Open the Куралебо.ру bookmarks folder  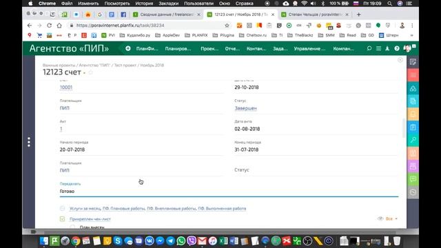coord(135,35)
